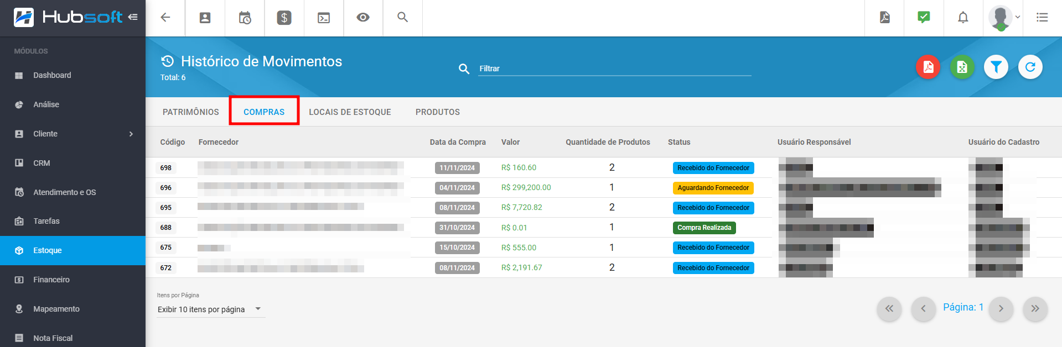Jump to the last page
Viewport: 1062px width, 347px height.
click(1035, 309)
